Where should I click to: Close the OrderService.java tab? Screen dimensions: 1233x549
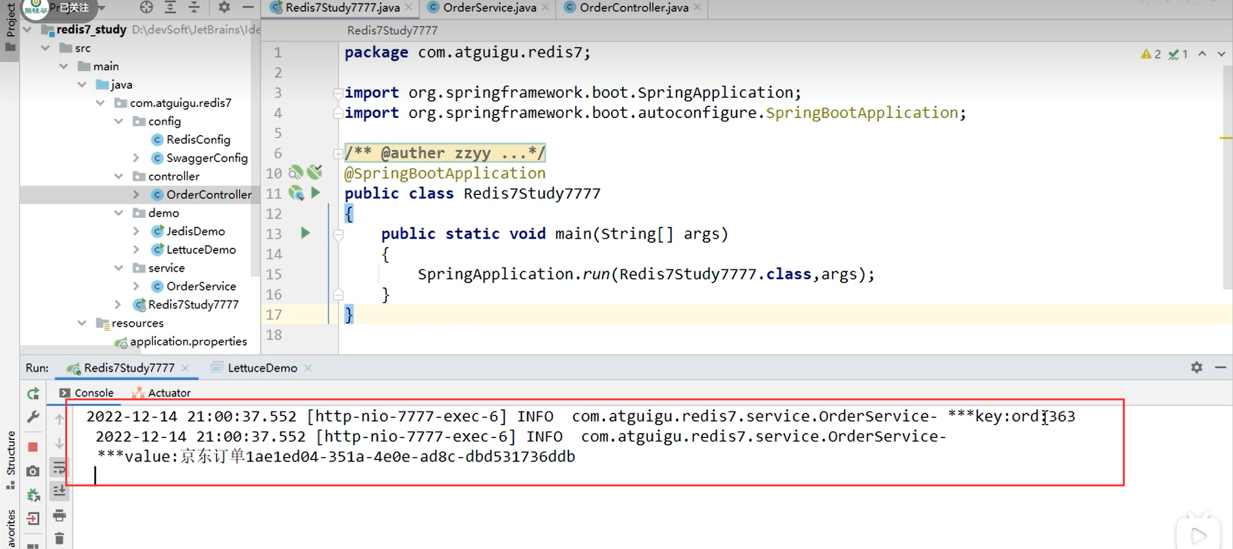click(545, 7)
